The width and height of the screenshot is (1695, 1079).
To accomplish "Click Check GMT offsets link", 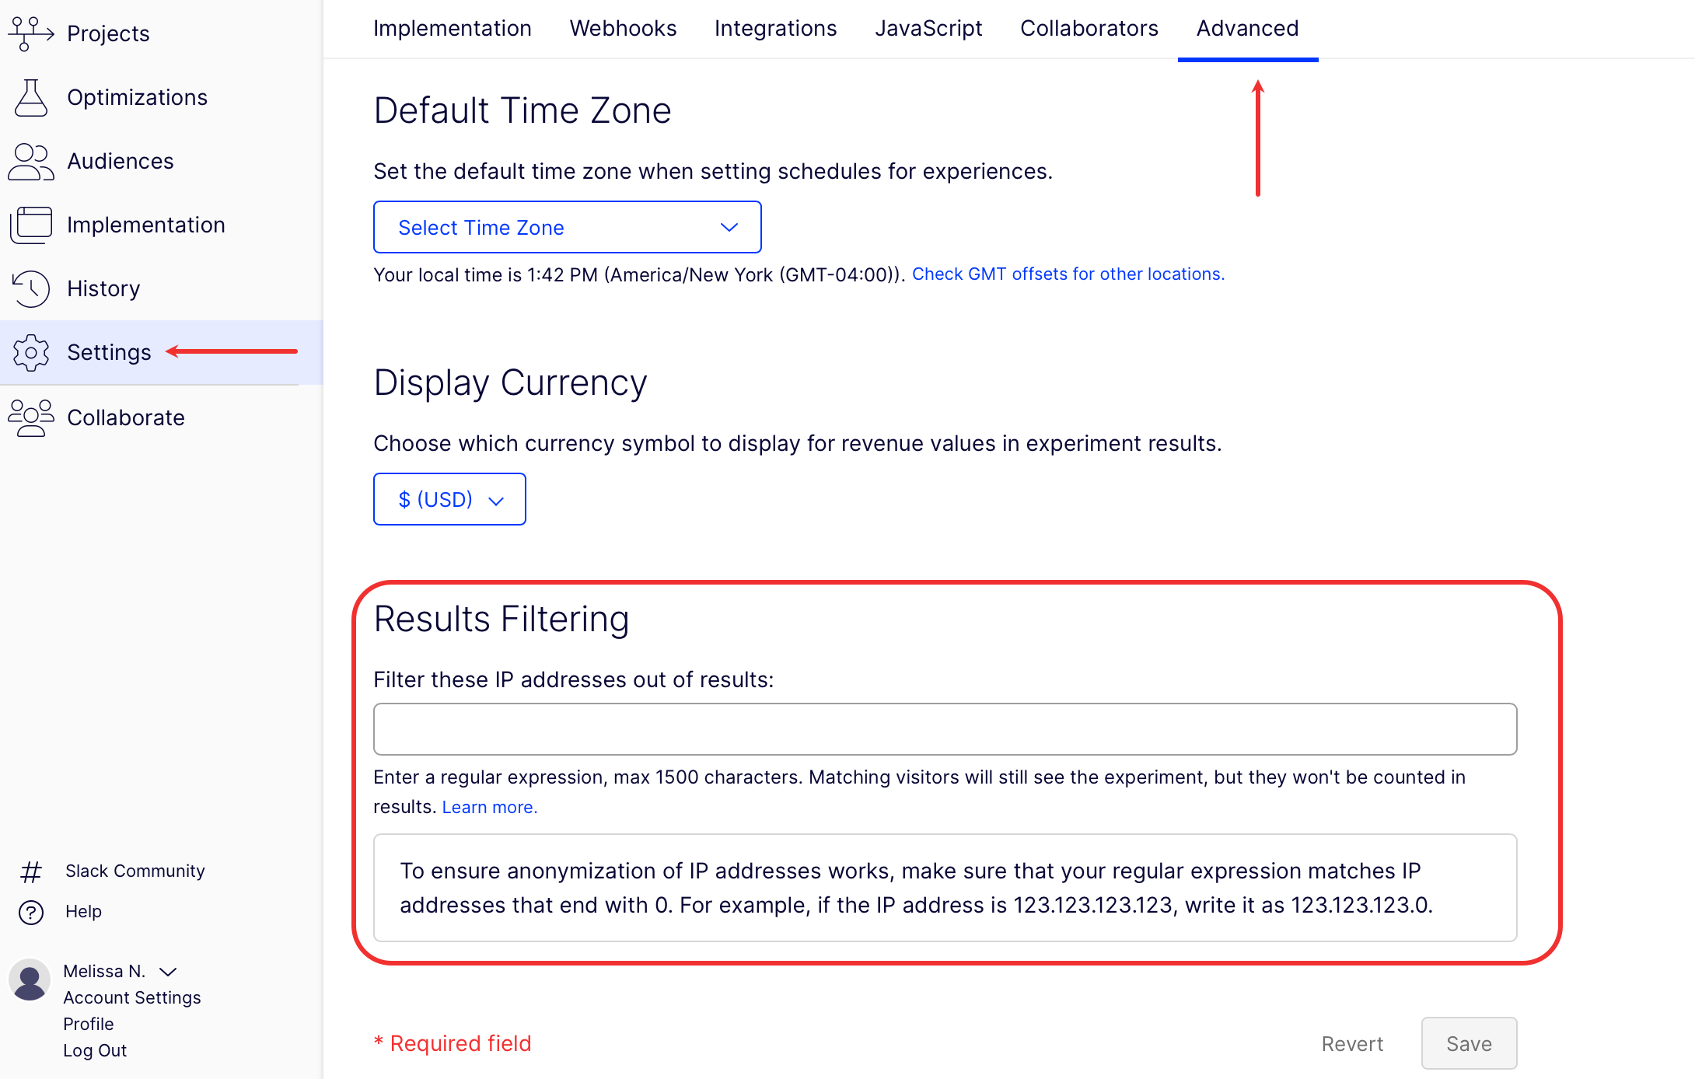I will [x=1068, y=274].
